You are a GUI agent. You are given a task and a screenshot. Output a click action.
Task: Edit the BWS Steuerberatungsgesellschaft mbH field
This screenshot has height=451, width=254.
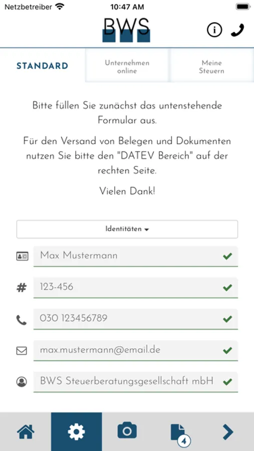tap(135, 382)
